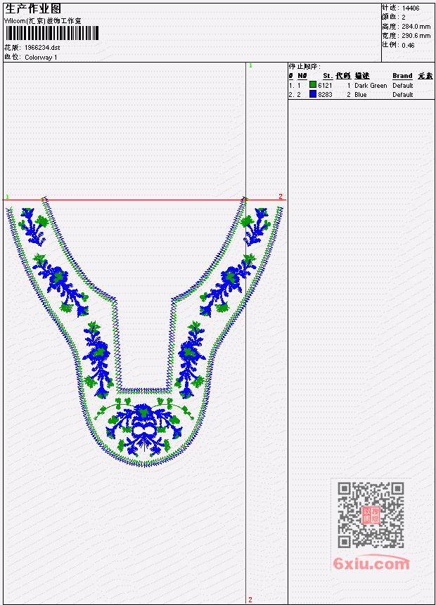Click the "Brand" column header

402,76
